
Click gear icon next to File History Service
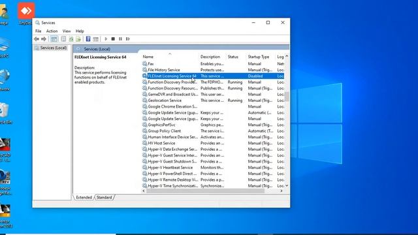pyautogui.click(x=144, y=70)
